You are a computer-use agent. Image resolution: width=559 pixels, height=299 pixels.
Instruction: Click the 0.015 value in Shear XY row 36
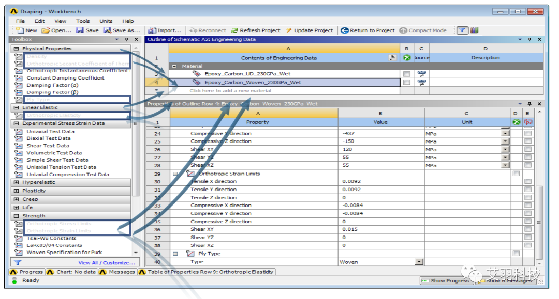pos(350,229)
